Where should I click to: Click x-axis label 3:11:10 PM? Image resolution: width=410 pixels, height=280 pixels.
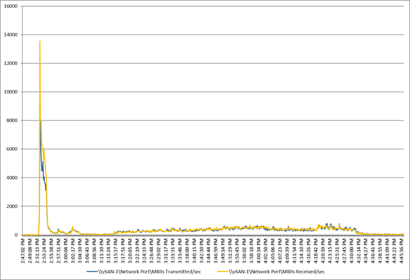coord(101,250)
